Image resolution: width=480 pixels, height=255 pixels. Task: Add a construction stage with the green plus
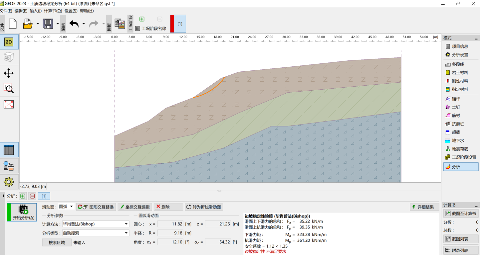tap(142, 19)
